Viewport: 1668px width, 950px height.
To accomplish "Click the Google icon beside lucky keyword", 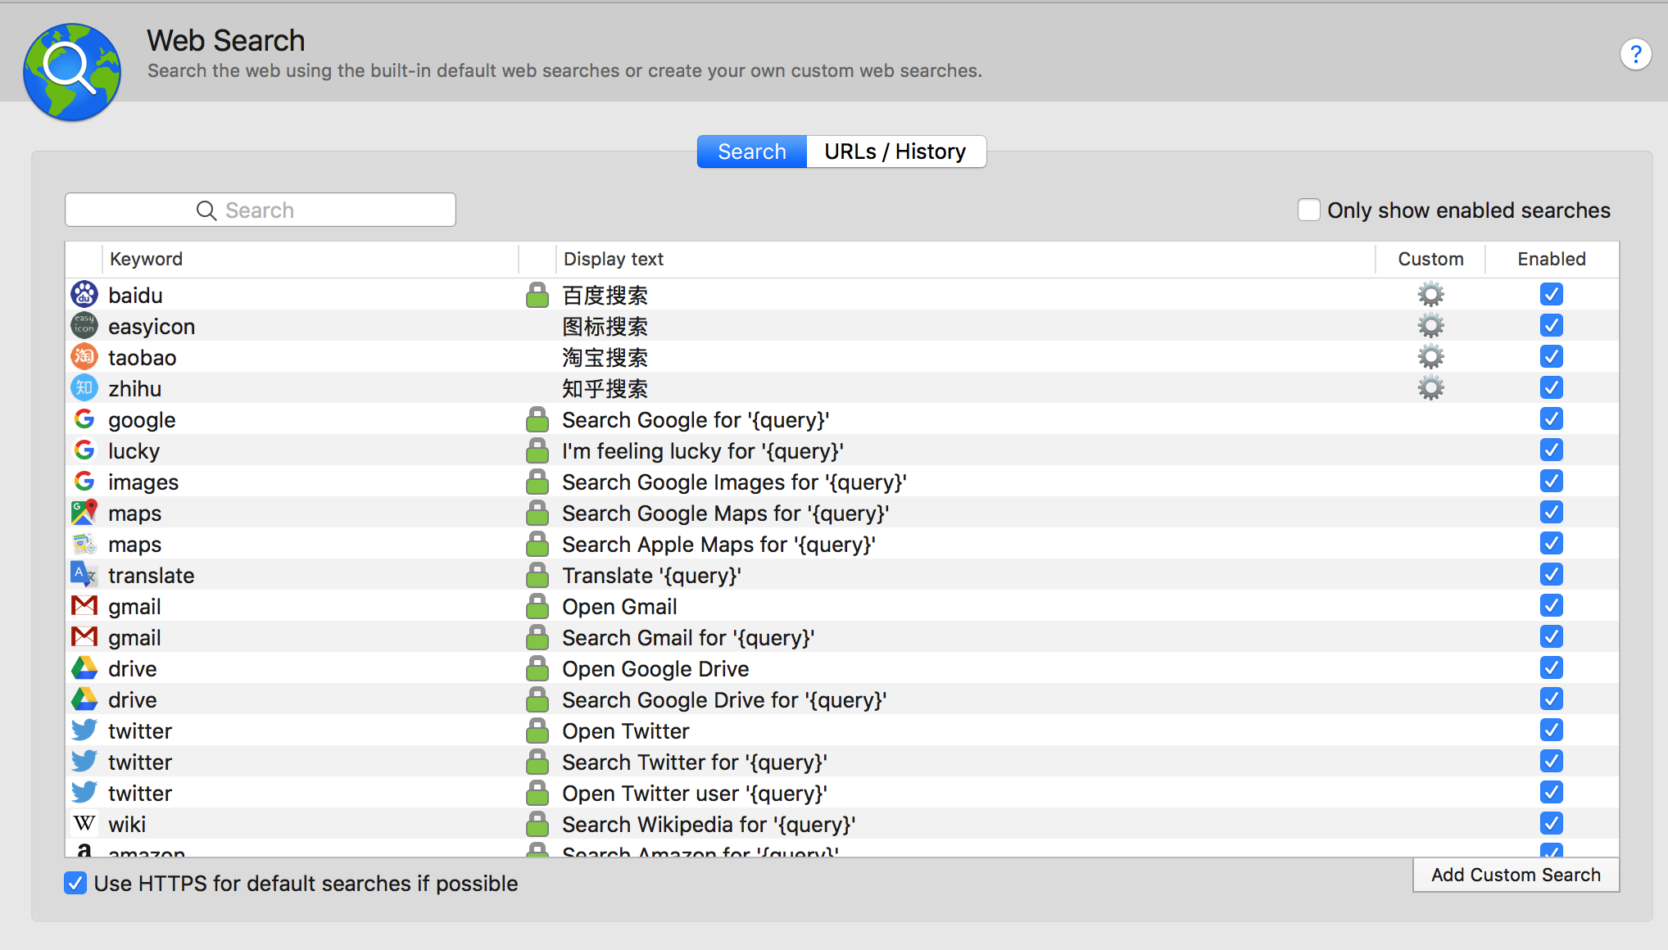I will (84, 450).
